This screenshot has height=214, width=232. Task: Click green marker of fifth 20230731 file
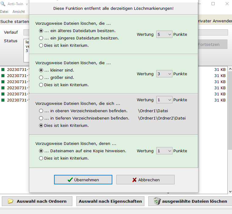coord(3,94)
